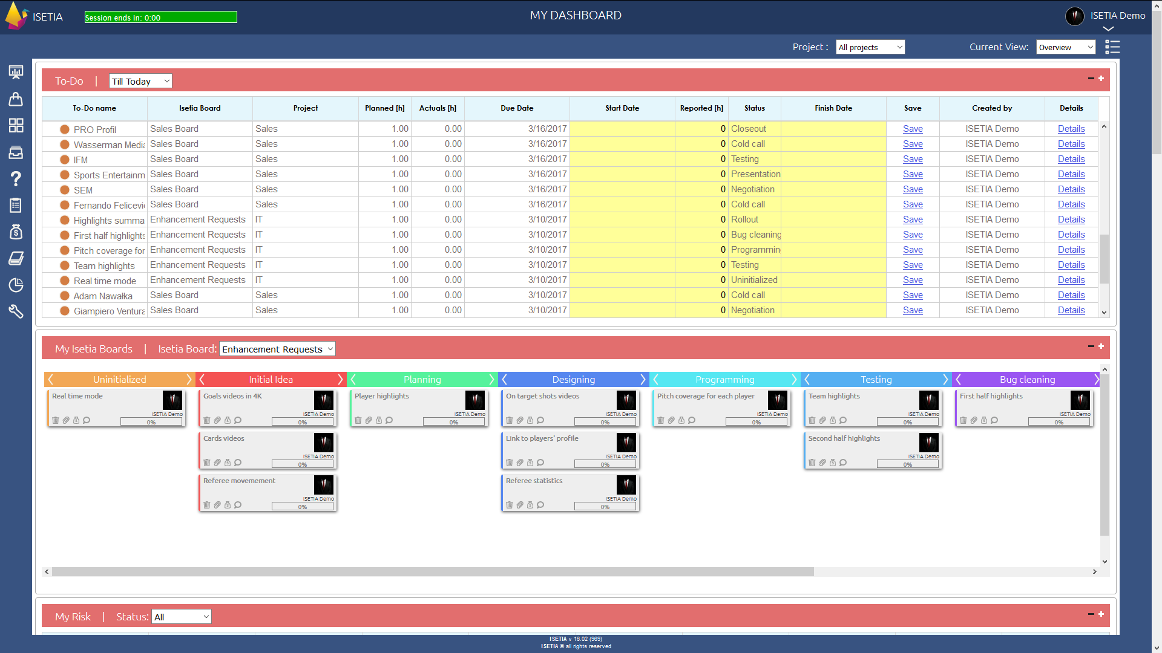Click the money bag budget icon in the sidebar
The image size is (1162, 653).
tap(16, 232)
